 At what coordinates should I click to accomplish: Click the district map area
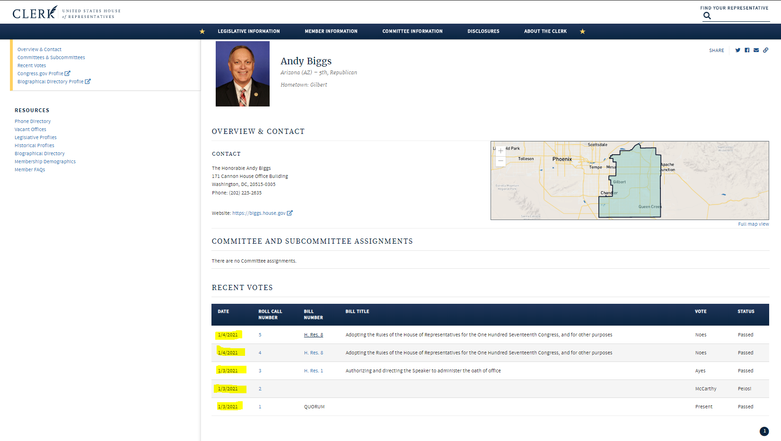click(x=630, y=180)
